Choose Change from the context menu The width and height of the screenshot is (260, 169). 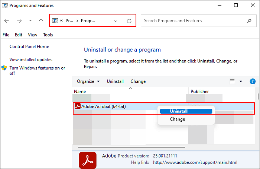click(x=178, y=119)
